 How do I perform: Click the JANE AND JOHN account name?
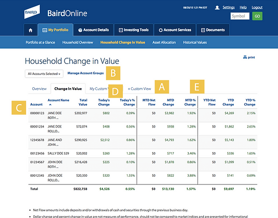click(x=55, y=142)
